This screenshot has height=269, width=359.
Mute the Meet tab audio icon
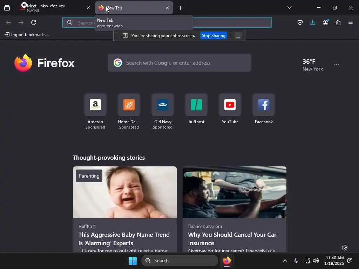(24, 5)
